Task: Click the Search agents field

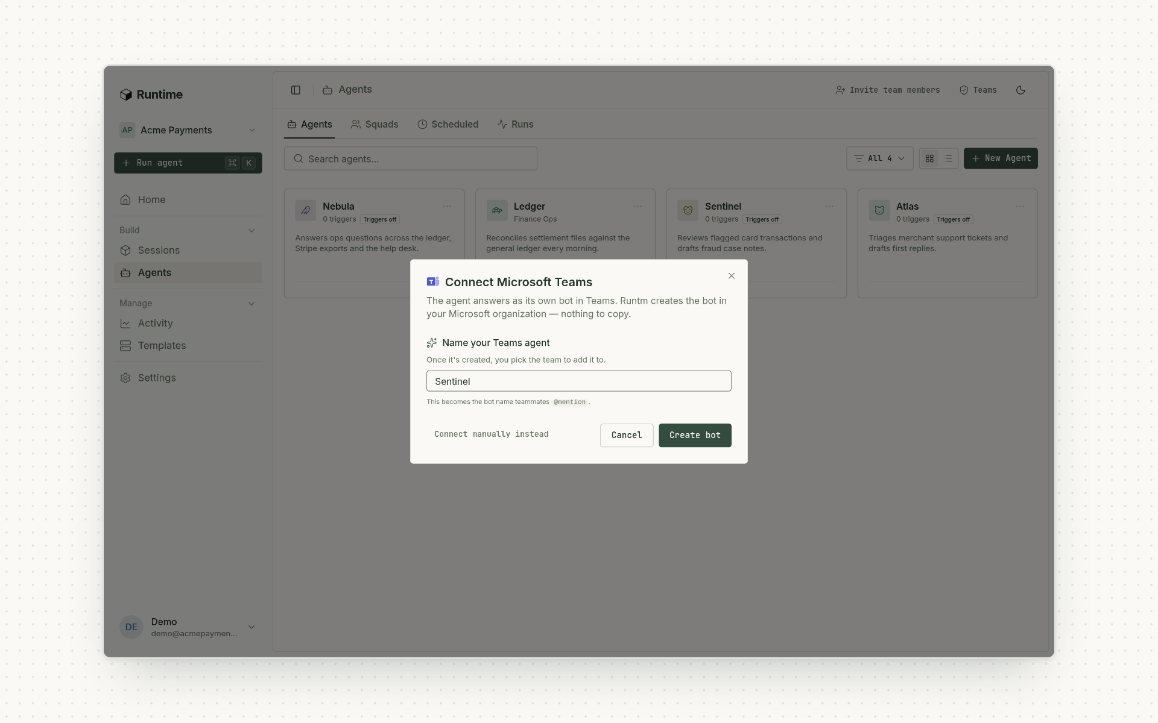Action: coord(410,158)
